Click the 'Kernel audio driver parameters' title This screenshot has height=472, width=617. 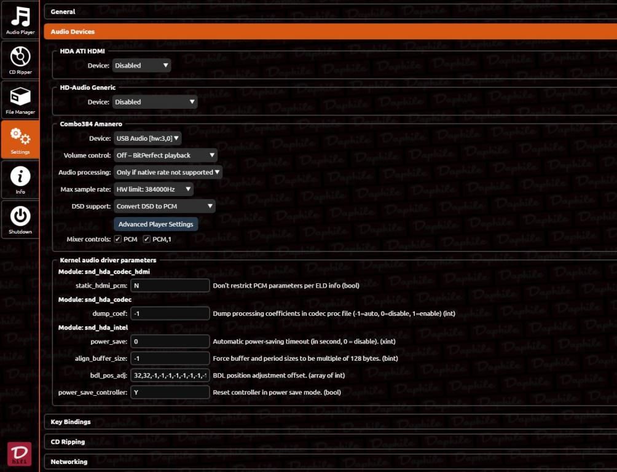point(108,260)
